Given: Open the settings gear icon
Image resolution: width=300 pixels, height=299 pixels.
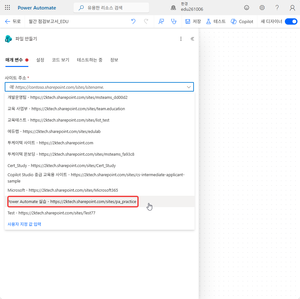Looking at the screenshot, I should (262, 8).
